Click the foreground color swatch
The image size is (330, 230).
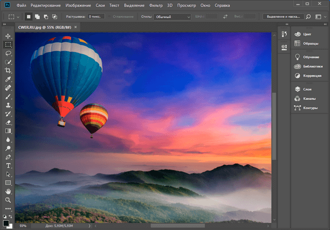click(6, 223)
